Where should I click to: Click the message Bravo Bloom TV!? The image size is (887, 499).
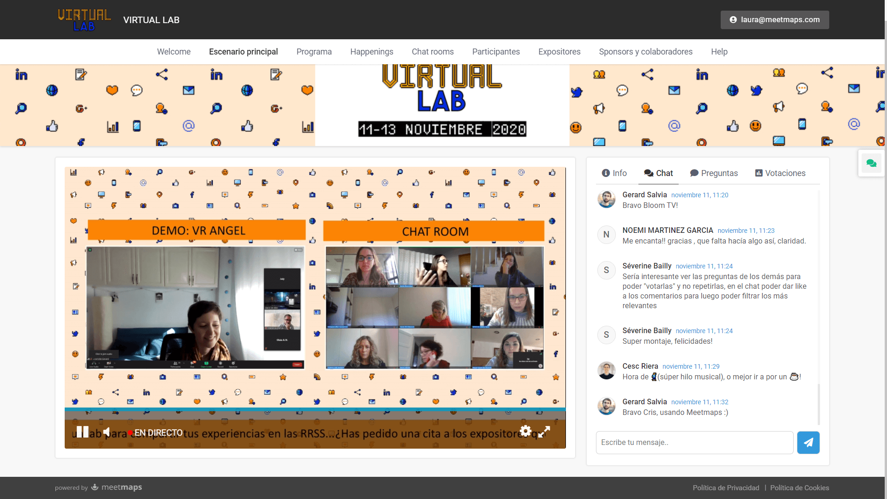click(650, 206)
